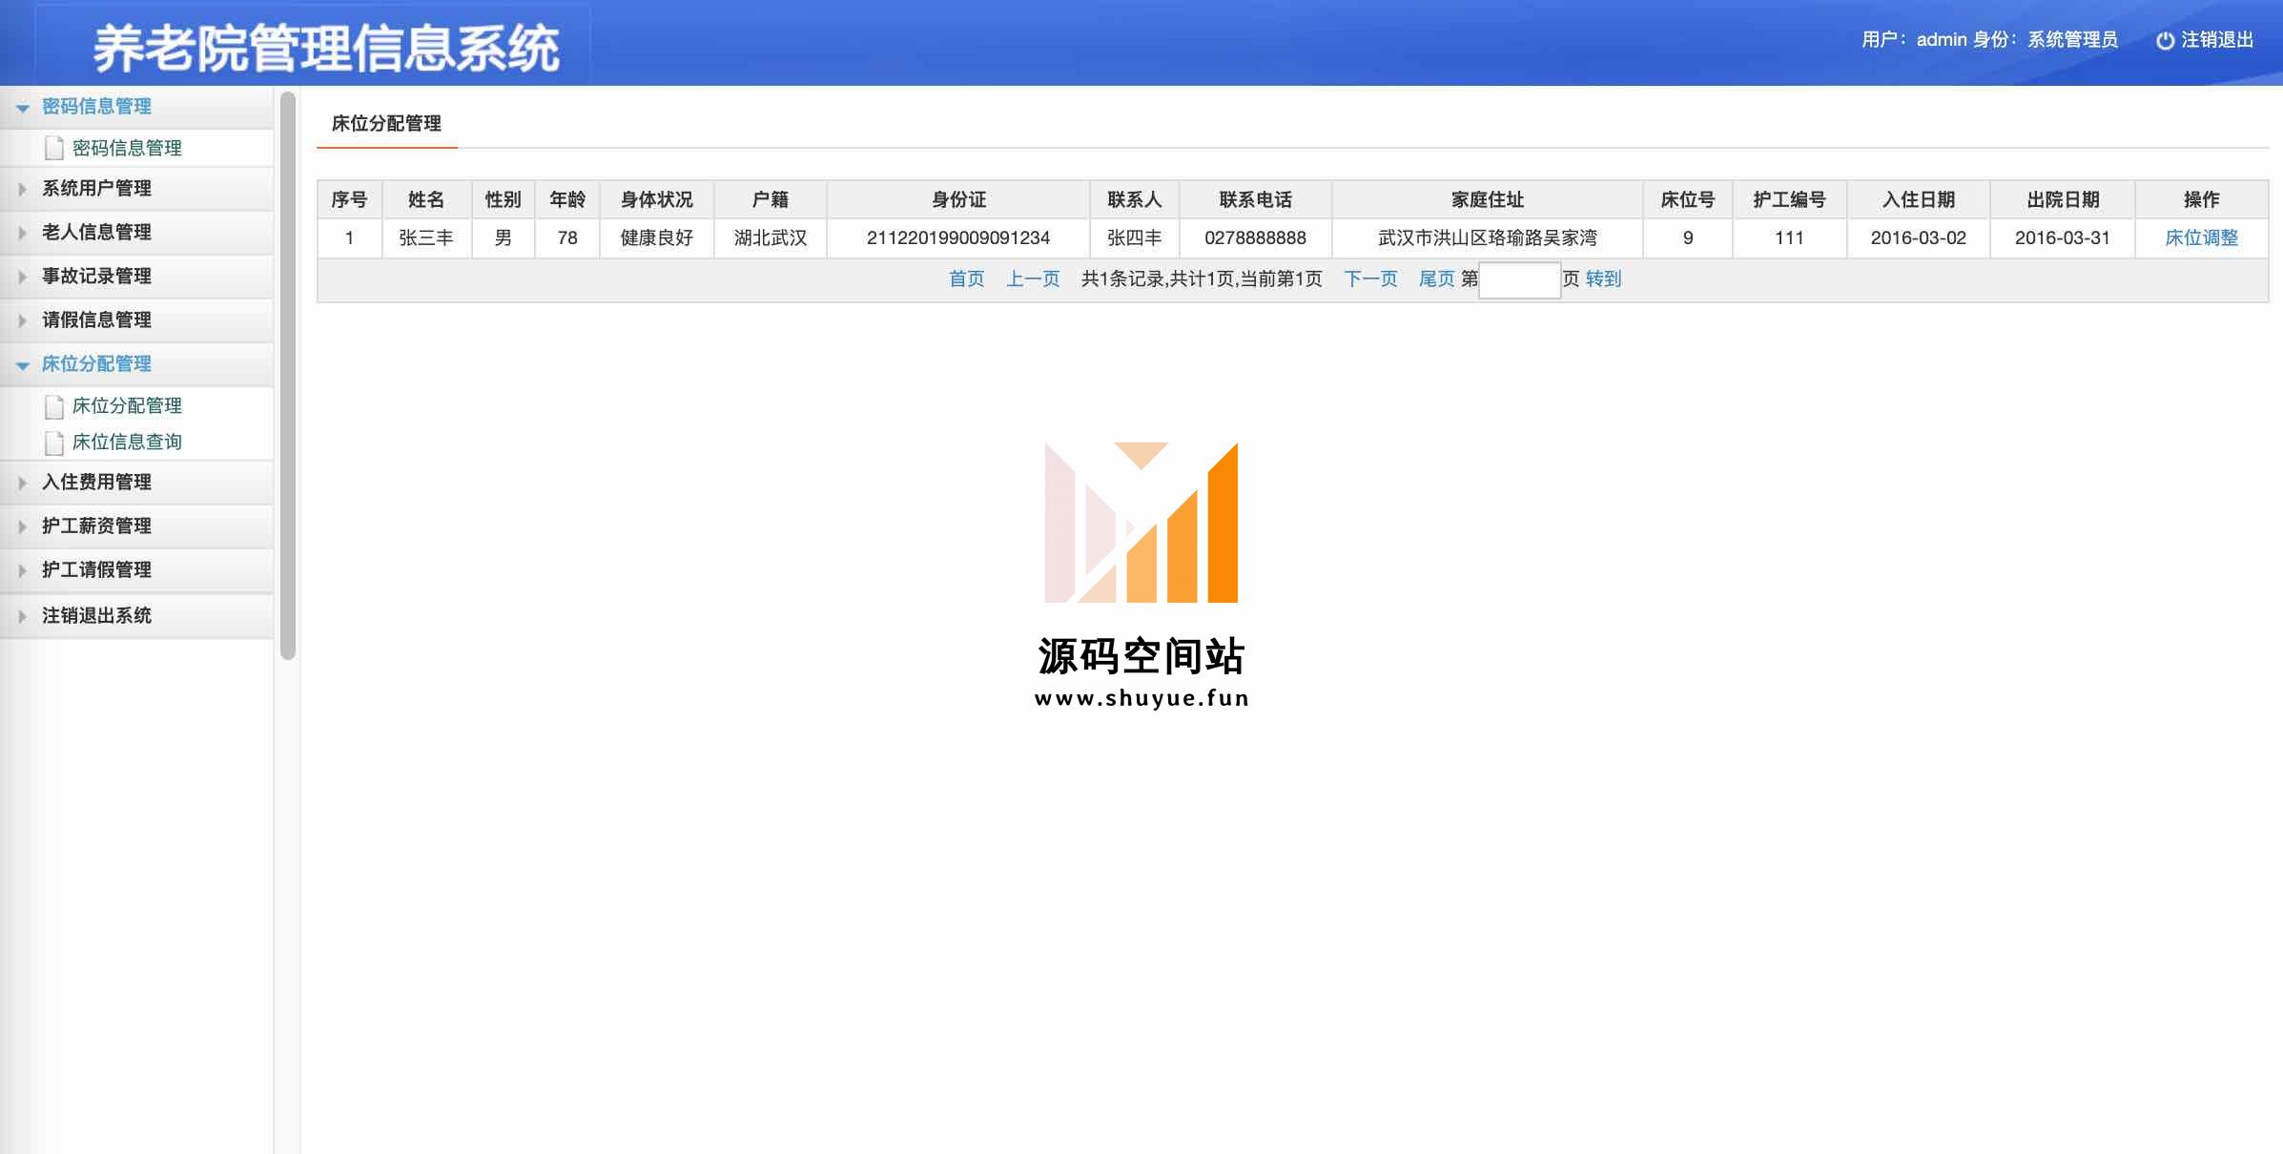This screenshot has width=2283, height=1154.
Task: Click the power icon beside 注销退出
Action: point(2165,40)
